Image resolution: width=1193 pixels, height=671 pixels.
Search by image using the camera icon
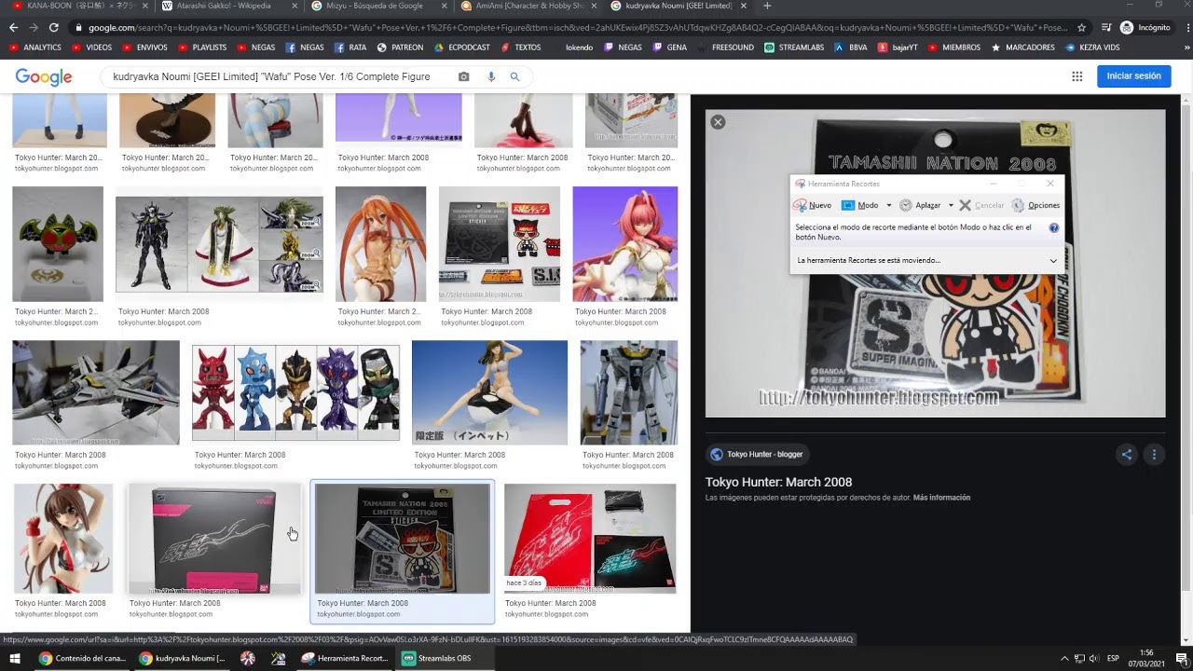(464, 76)
